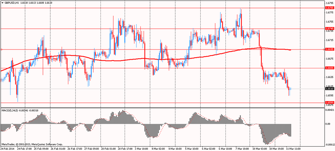
Task: Click the 0.00 MACD zero level label
Action: tap(328, 124)
